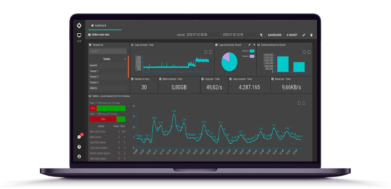Edit the Logs received by Tenant widget
Image resolution: width=391 pixels, height=189 pixels.
pyautogui.click(x=250, y=45)
